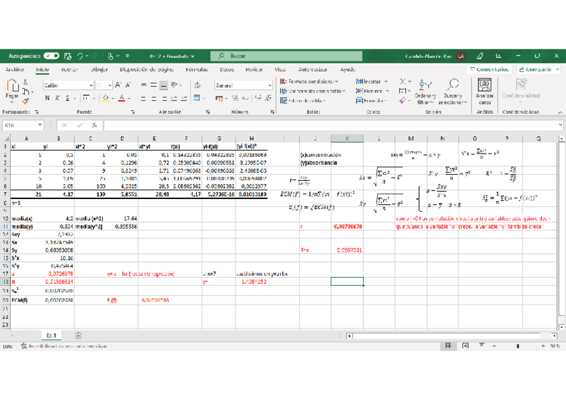Viewport: 566px width, 400px height.
Task: Toggle bold (N) formatting
Action: (x=47, y=98)
